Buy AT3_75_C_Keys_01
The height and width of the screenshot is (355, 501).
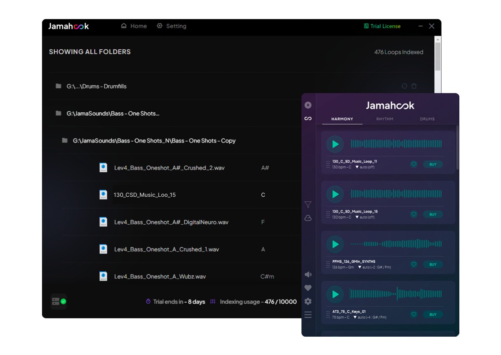[433, 314]
